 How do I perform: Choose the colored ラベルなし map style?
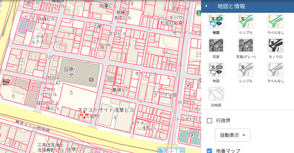275,21
